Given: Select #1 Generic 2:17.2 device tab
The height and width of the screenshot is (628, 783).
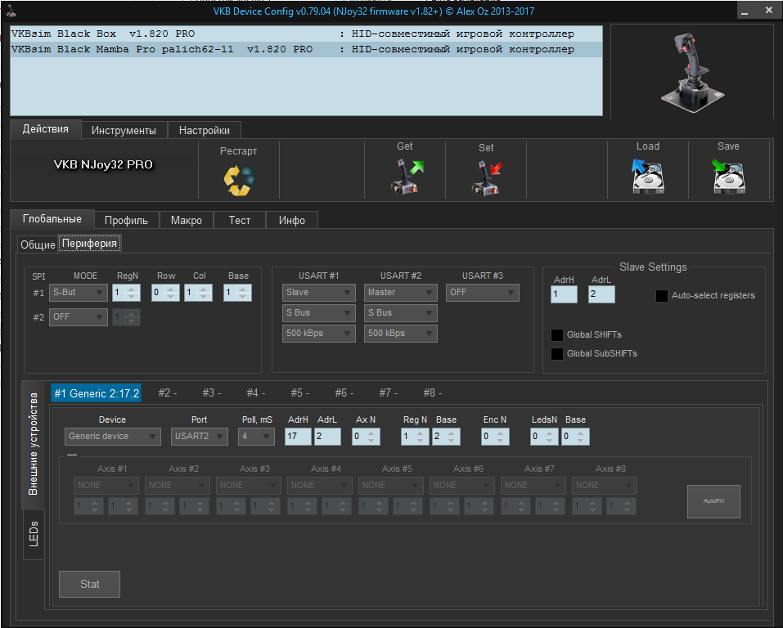Looking at the screenshot, I should point(97,393).
